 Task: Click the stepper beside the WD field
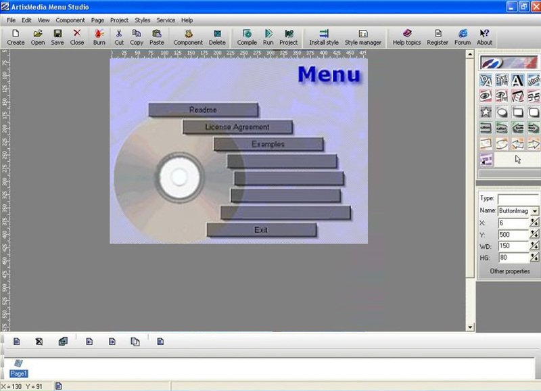click(x=534, y=246)
